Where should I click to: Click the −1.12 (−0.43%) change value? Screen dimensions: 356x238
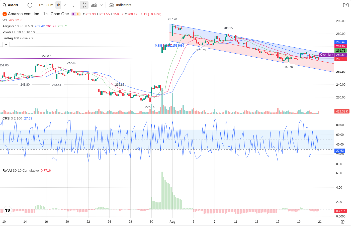pyautogui.click(x=150, y=14)
